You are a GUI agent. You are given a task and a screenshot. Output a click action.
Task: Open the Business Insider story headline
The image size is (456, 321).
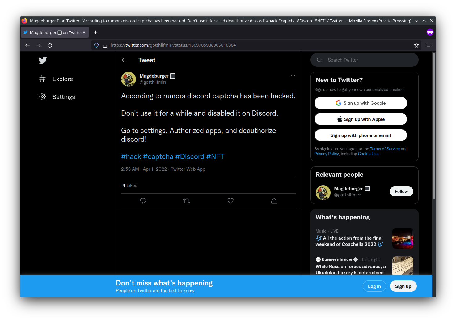pyautogui.click(x=351, y=270)
